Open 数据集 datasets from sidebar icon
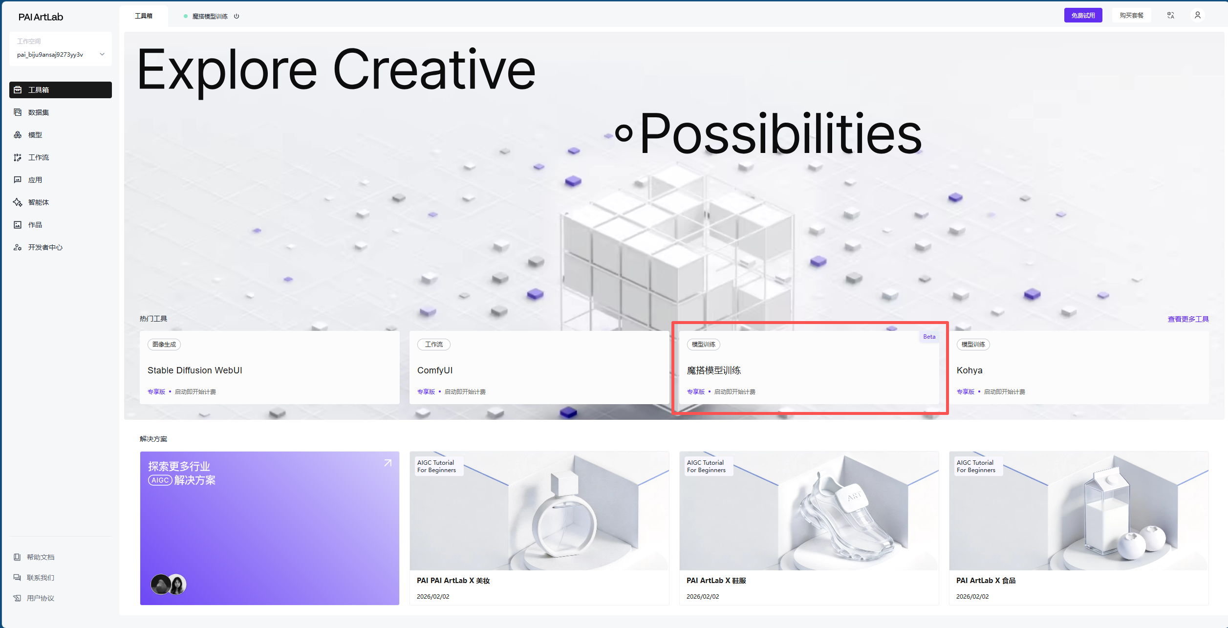1228x628 pixels. pos(18,112)
